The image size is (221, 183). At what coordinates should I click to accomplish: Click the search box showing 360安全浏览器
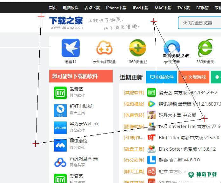click(x=199, y=23)
